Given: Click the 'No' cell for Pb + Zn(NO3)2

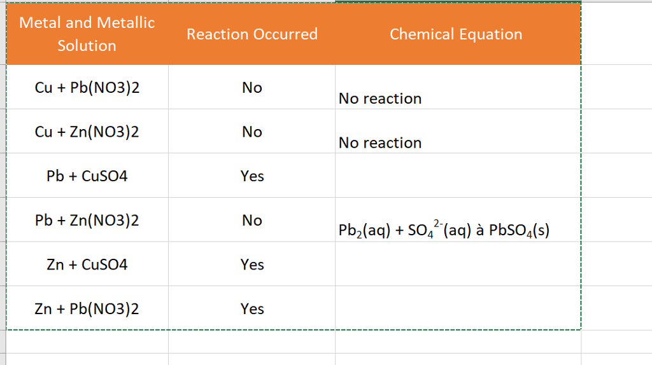Looking at the screenshot, I should [252, 219].
